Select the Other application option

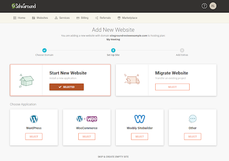(192, 136)
